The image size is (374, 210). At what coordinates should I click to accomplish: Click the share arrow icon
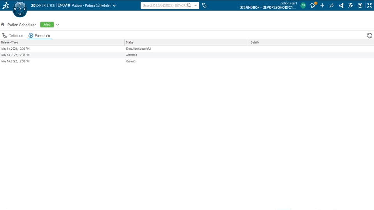332,5
